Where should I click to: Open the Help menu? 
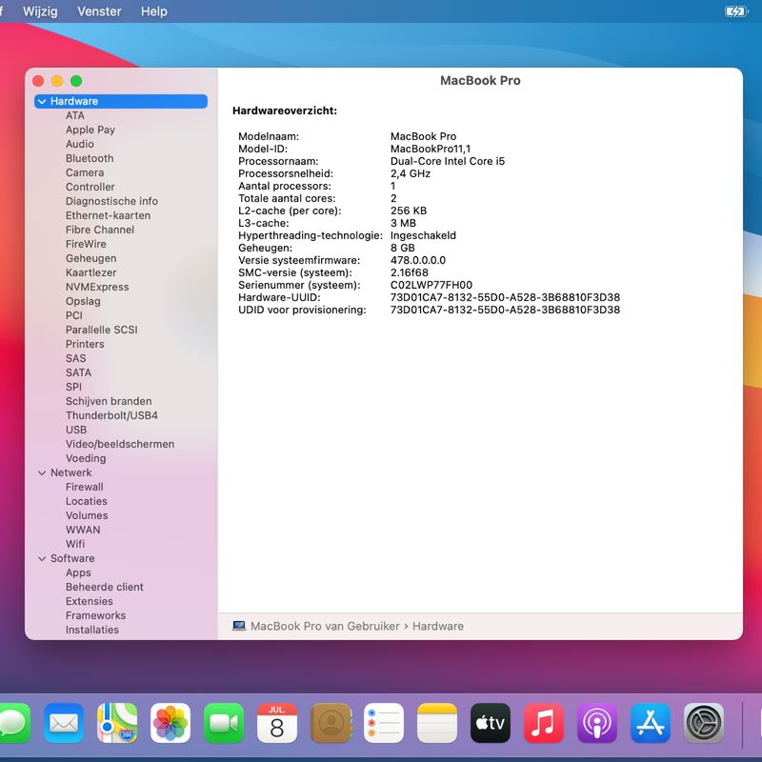point(154,11)
